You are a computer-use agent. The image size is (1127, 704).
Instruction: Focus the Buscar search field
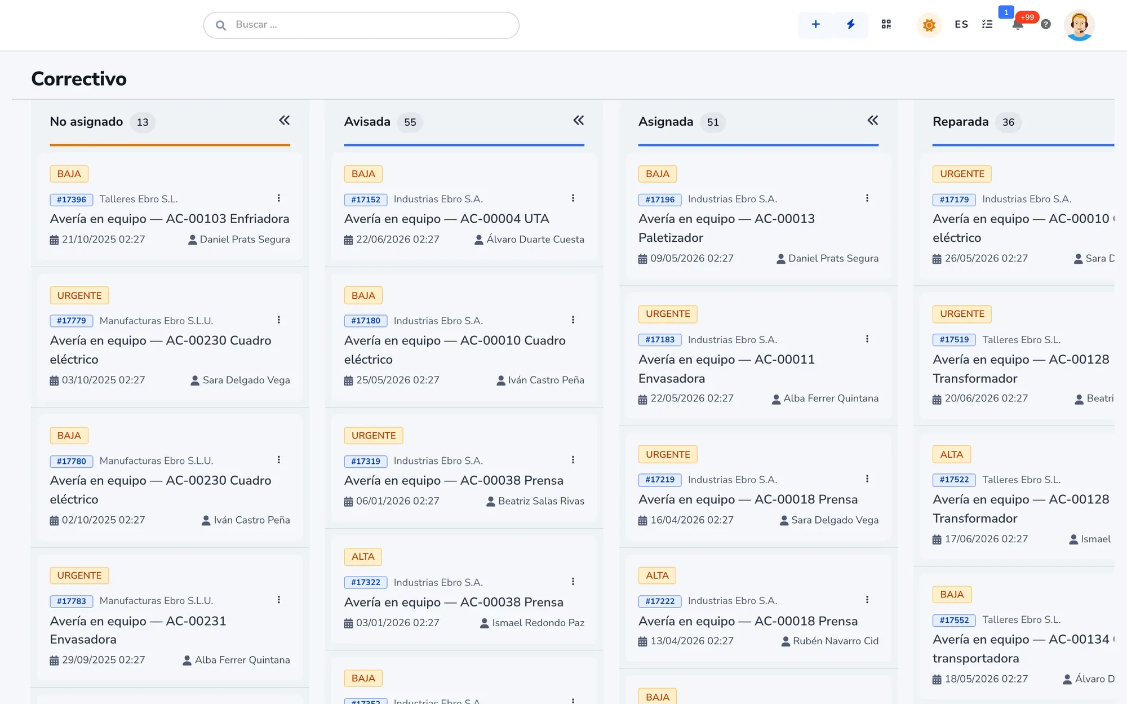(x=361, y=25)
